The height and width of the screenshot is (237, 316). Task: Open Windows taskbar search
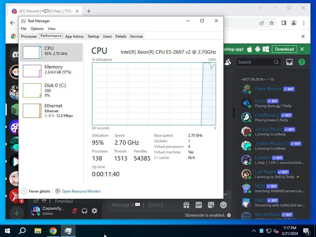click(22, 231)
